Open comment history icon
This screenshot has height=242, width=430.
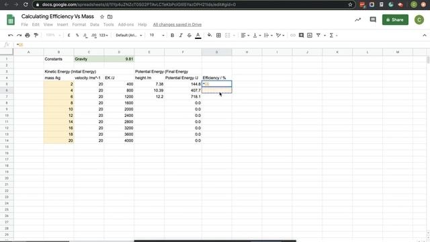373,19
